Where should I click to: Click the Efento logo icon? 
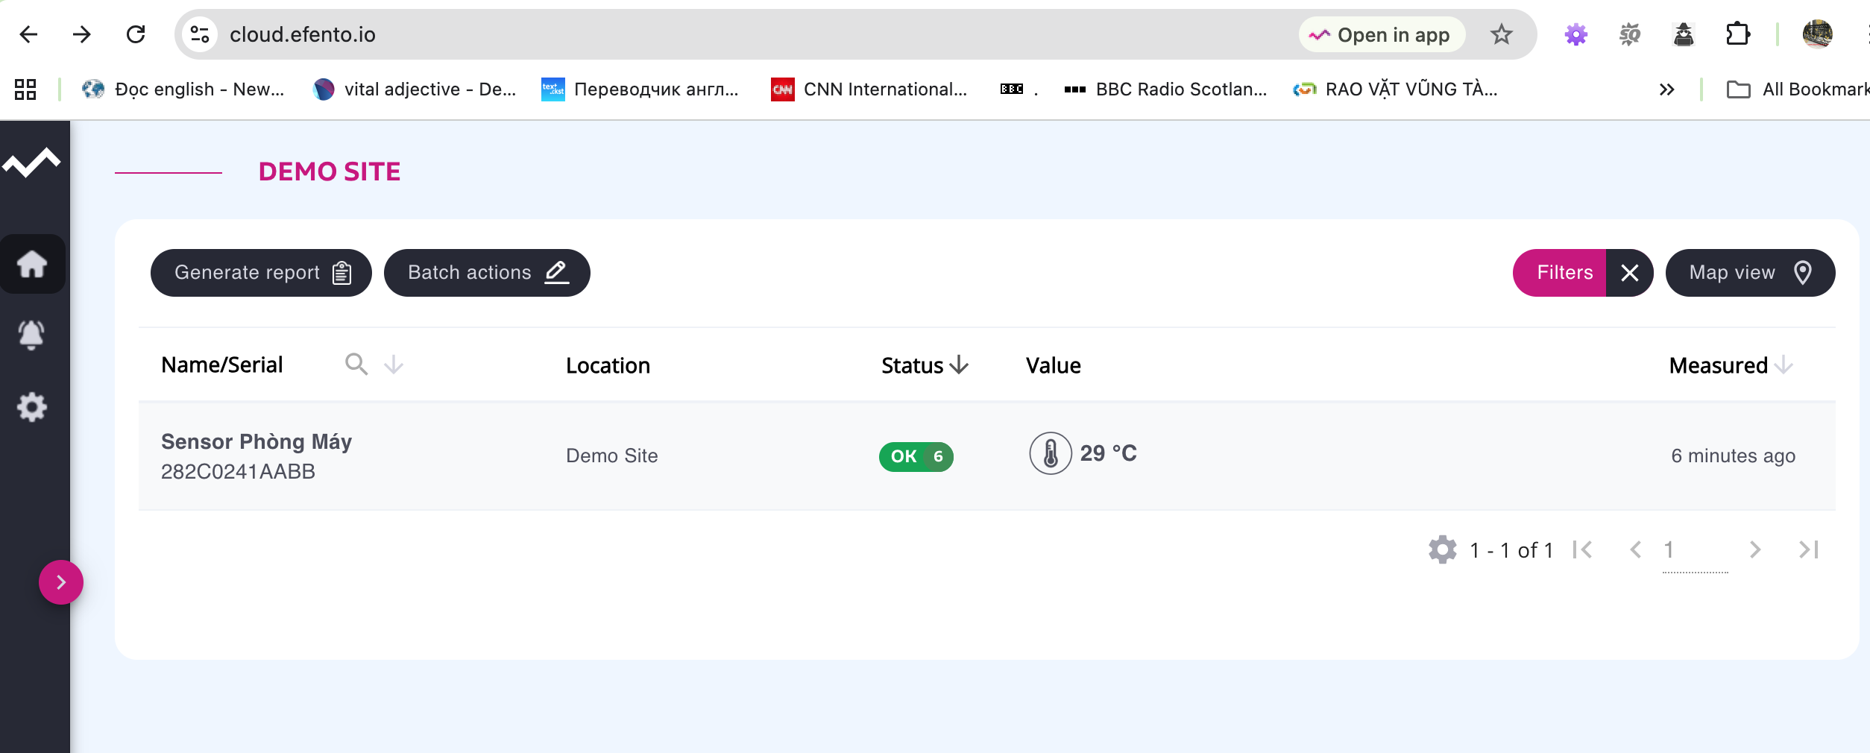pos(31,162)
